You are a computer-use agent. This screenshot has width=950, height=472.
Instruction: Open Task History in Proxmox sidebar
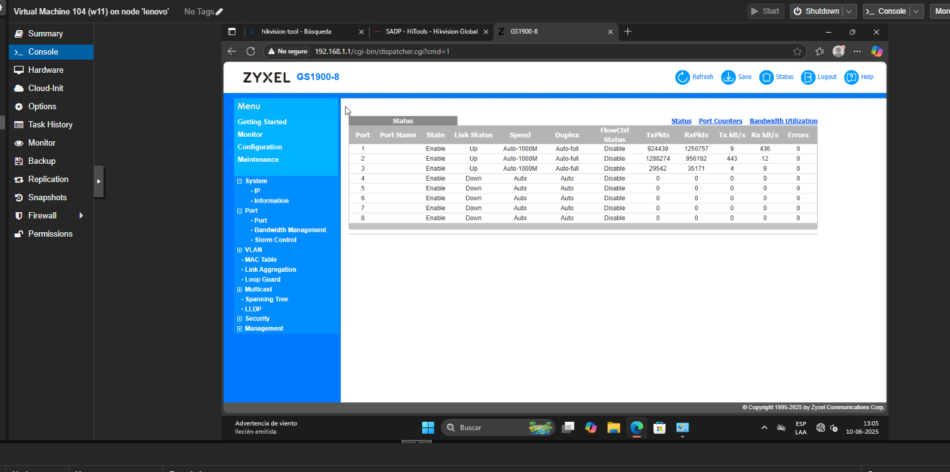pos(51,124)
